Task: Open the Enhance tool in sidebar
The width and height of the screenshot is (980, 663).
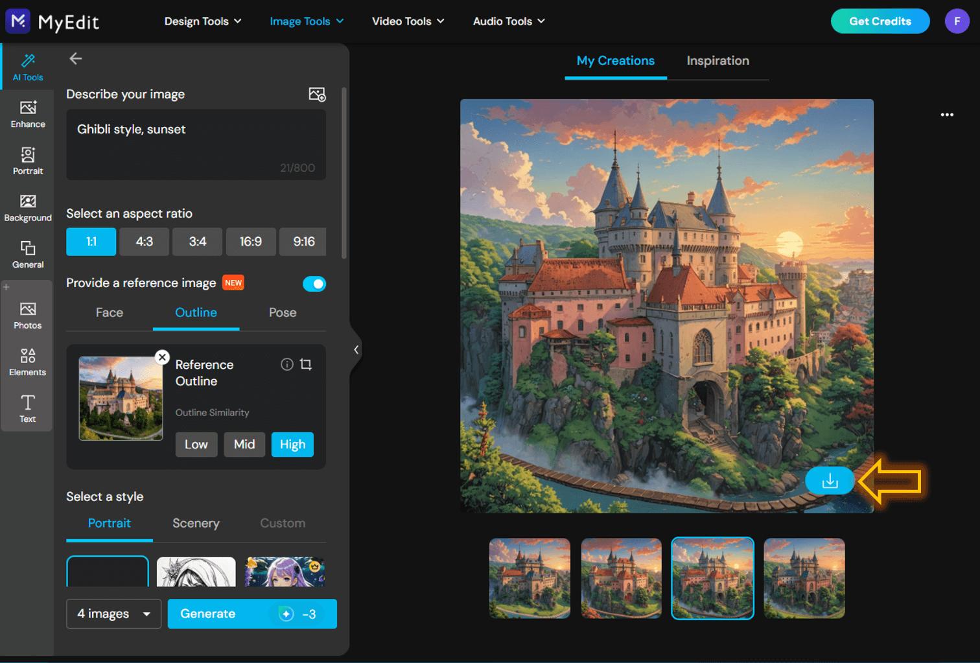Action: tap(27, 114)
